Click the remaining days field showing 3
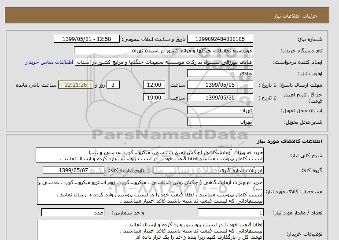The width and height of the screenshot is (339, 240). (113, 85)
